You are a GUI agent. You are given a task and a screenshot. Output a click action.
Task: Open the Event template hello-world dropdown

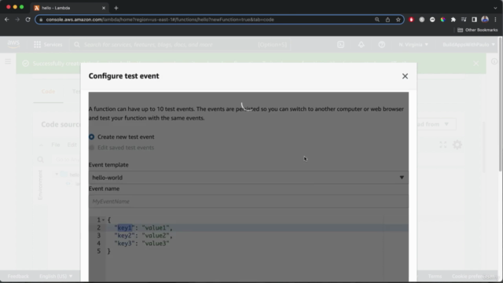point(248,178)
